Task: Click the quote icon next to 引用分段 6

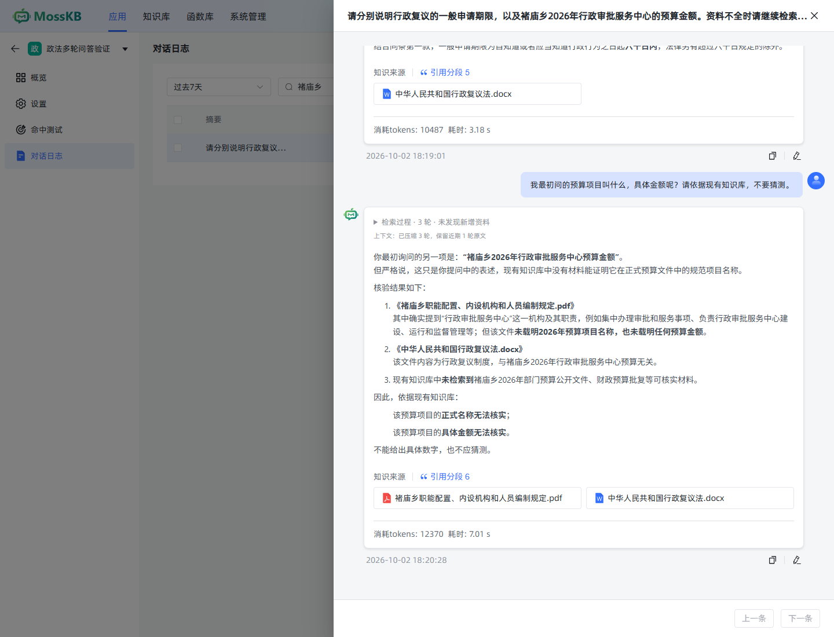Action: point(424,477)
